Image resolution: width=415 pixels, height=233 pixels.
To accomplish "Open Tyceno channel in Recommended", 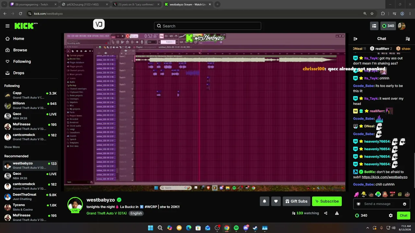I will (x=31, y=207).
